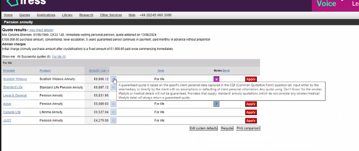Click the Edit system defaults button

[203, 128]
